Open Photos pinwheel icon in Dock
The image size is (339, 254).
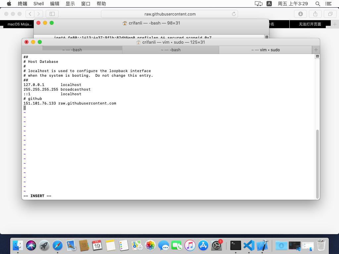[150, 246]
